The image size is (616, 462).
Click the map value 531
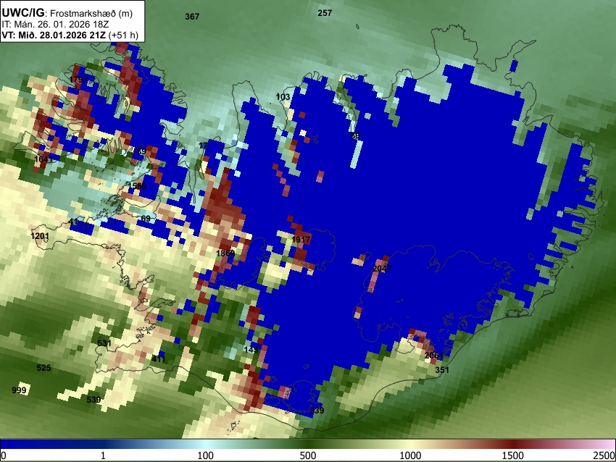point(104,343)
